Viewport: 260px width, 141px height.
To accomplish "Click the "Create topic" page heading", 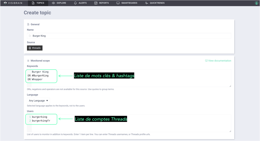I will (x=37, y=13).
